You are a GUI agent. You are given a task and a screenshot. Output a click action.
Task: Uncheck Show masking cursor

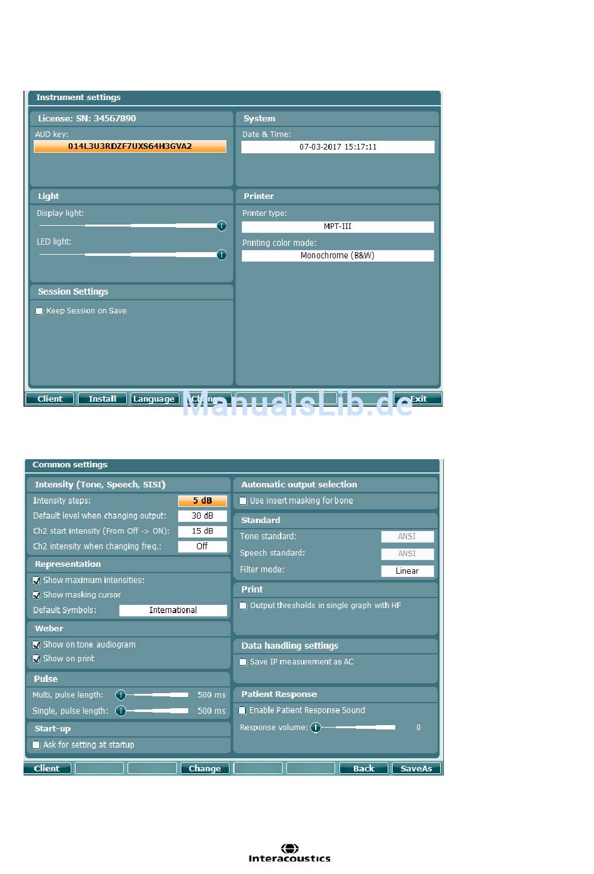(36, 595)
